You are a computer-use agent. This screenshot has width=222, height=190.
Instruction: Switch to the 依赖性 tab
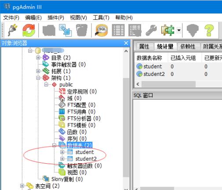pyautogui.click(x=188, y=47)
